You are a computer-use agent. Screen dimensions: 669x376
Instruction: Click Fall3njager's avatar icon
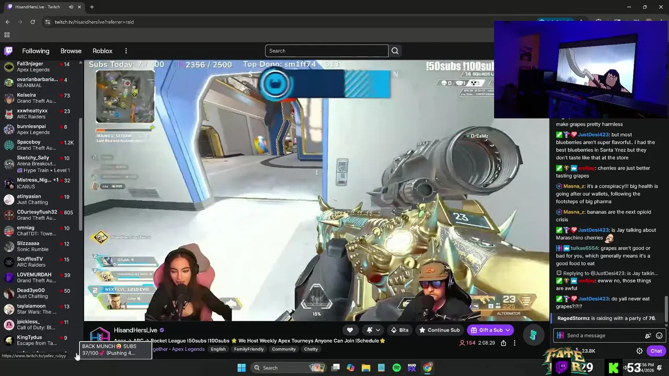point(9,67)
